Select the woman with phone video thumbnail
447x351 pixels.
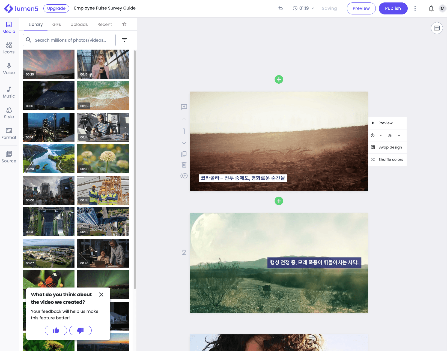(103, 64)
